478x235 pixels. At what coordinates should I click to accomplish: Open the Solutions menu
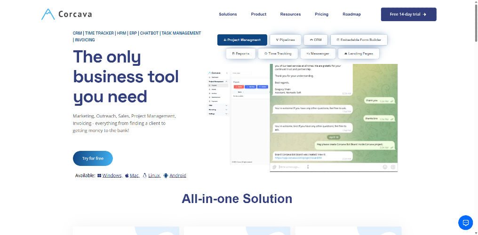[x=228, y=14]
